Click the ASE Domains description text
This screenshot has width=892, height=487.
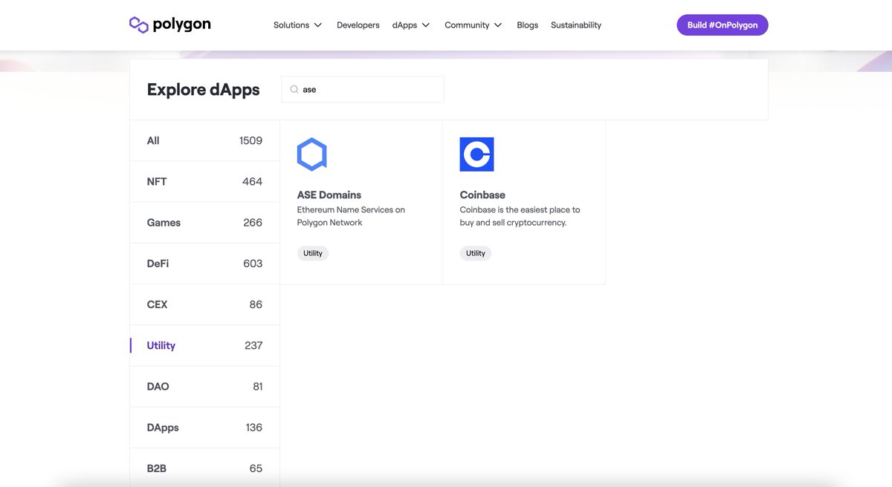tap(351, 216)
